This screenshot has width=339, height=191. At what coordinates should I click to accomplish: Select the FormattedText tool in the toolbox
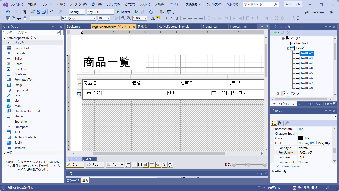tap(33, 80)
